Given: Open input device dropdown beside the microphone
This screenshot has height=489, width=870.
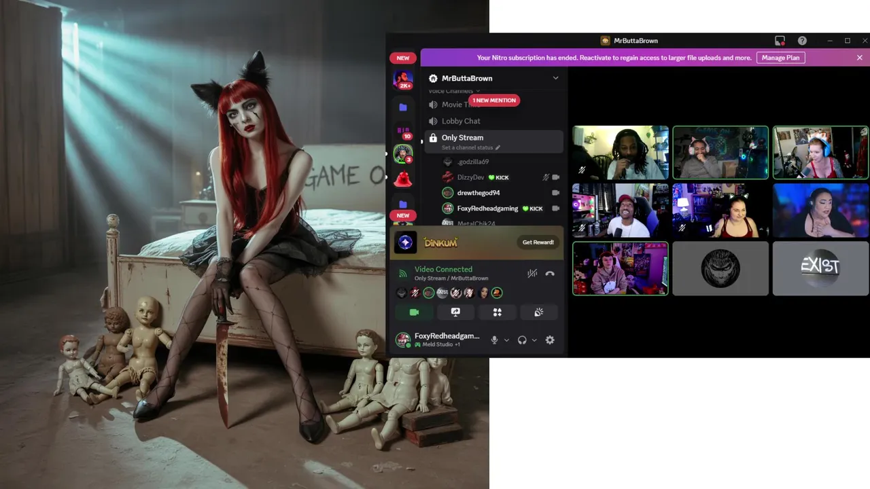Looking at the screenshot, I should (x=506, y=340).
